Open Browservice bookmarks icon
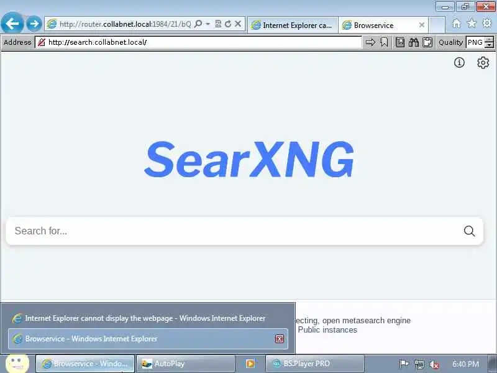Screen dimensions: 497x373 (x=384, y=42)
